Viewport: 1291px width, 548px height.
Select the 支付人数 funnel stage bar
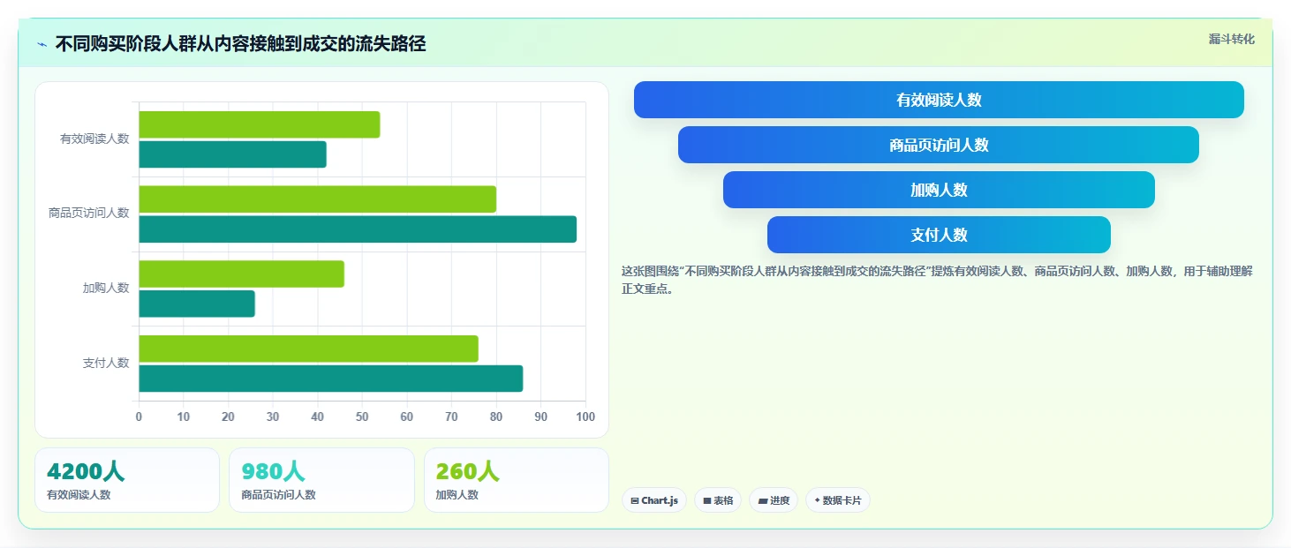939,235
